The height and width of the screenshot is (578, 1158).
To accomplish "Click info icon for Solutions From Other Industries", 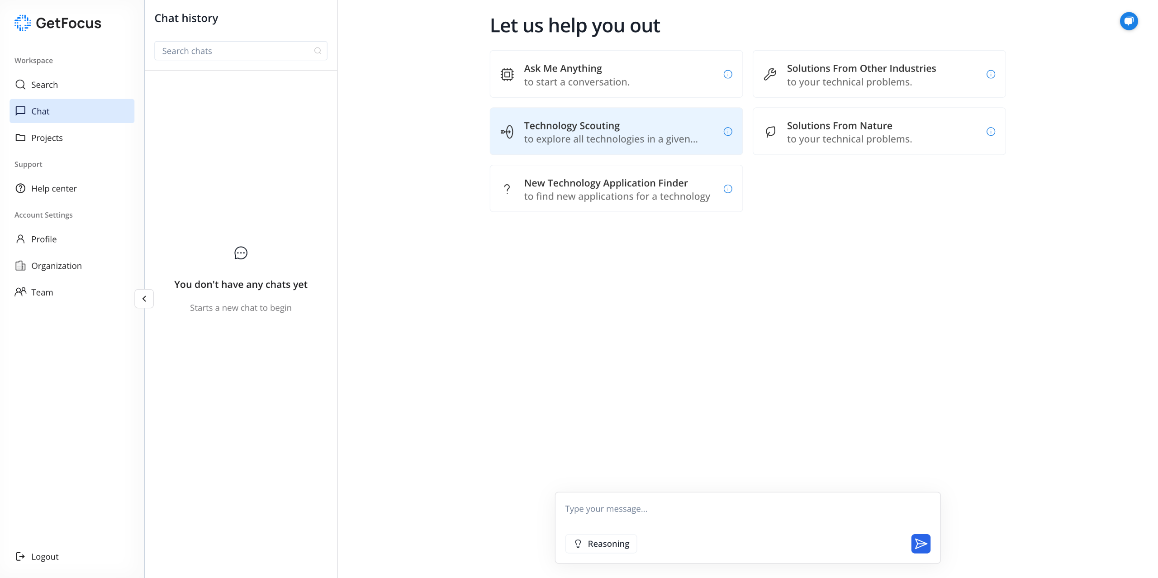I will point(991,74).
